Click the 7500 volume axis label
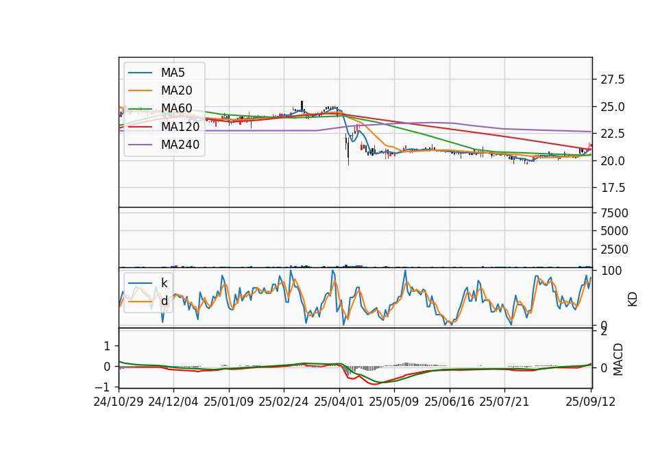This screenshot has height=473, width=658. [614, 213]
